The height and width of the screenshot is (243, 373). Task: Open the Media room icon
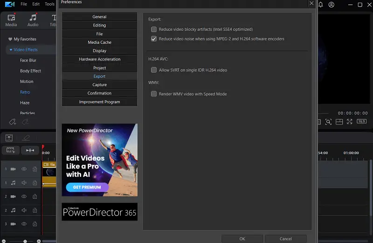(x=11, y=20)
